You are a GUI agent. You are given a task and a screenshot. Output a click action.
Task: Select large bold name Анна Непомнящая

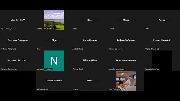click(x=126, y=60)
